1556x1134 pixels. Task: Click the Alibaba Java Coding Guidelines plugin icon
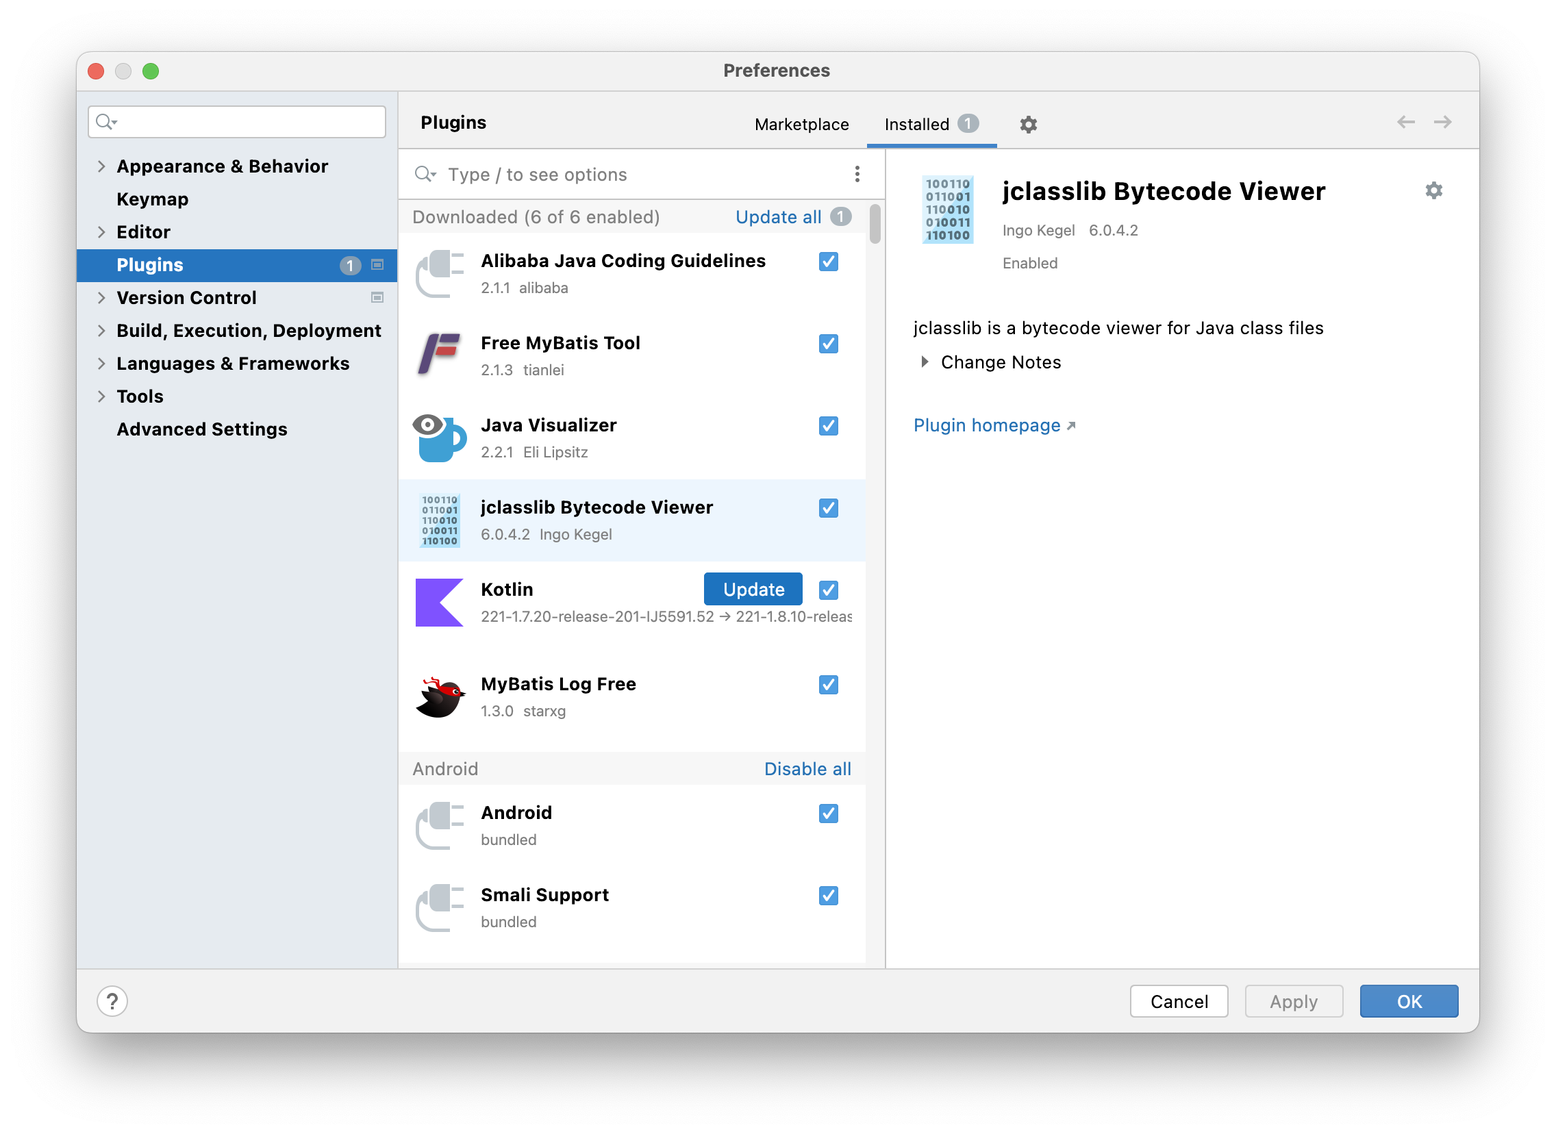[x=440, y=273]
